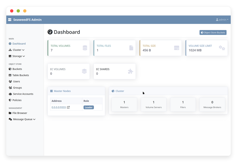
Task: Click the file icon in Total Files card
Action: (131, 48)
